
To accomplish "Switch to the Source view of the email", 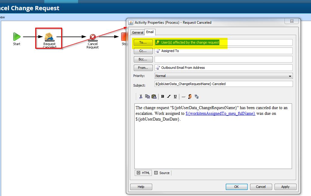I will pos(162,173).
